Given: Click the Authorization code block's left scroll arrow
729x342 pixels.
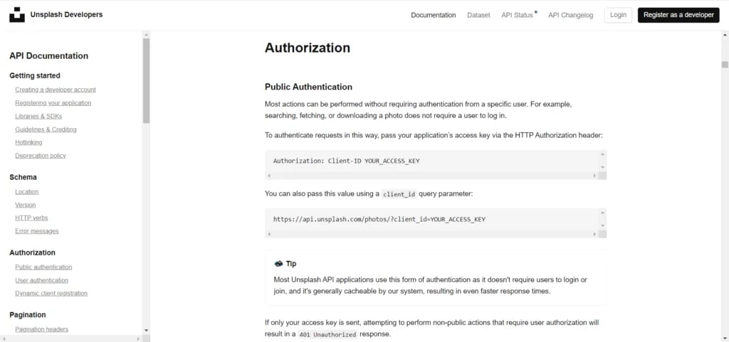Looking at the screenshot, I should click(x=269, y=176).
